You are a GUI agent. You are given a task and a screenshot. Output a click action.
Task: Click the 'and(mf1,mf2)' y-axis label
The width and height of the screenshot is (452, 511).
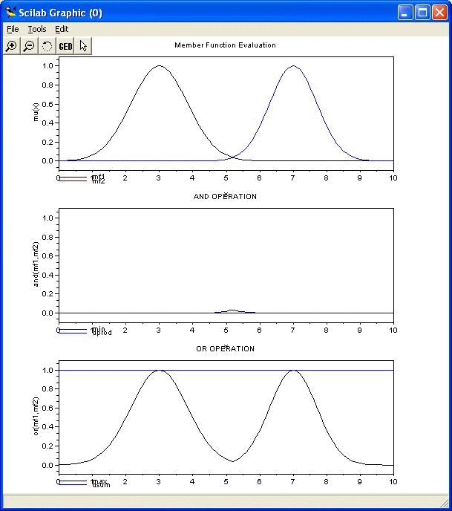[36, 264]
